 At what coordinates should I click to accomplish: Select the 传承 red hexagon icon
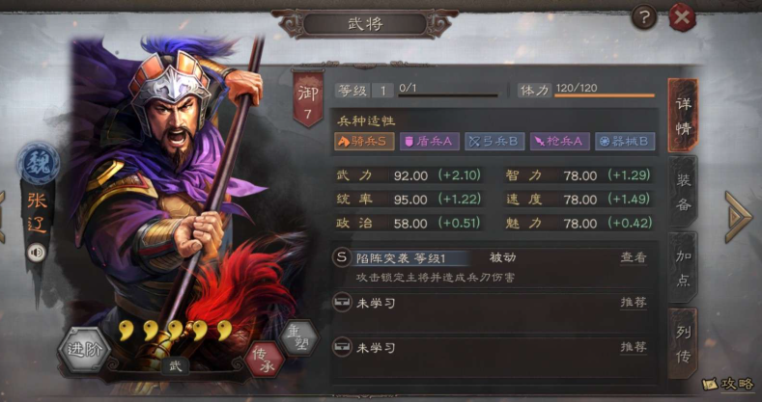pyautogui.click(x=265, y=360)
